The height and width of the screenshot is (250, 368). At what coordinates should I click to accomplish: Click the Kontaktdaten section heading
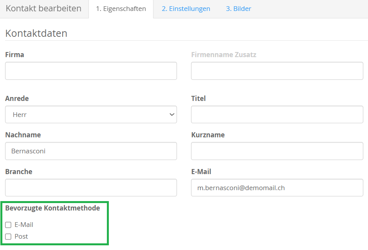pyautogui.click(x=36, y=34)
